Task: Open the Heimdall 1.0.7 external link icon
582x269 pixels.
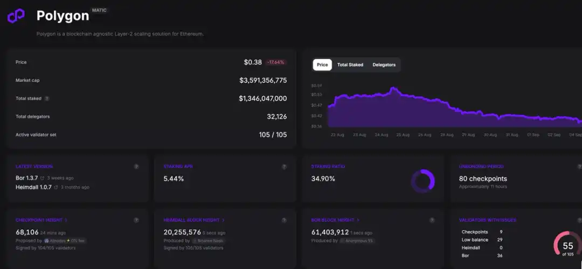Action: [x=57, y=187]
